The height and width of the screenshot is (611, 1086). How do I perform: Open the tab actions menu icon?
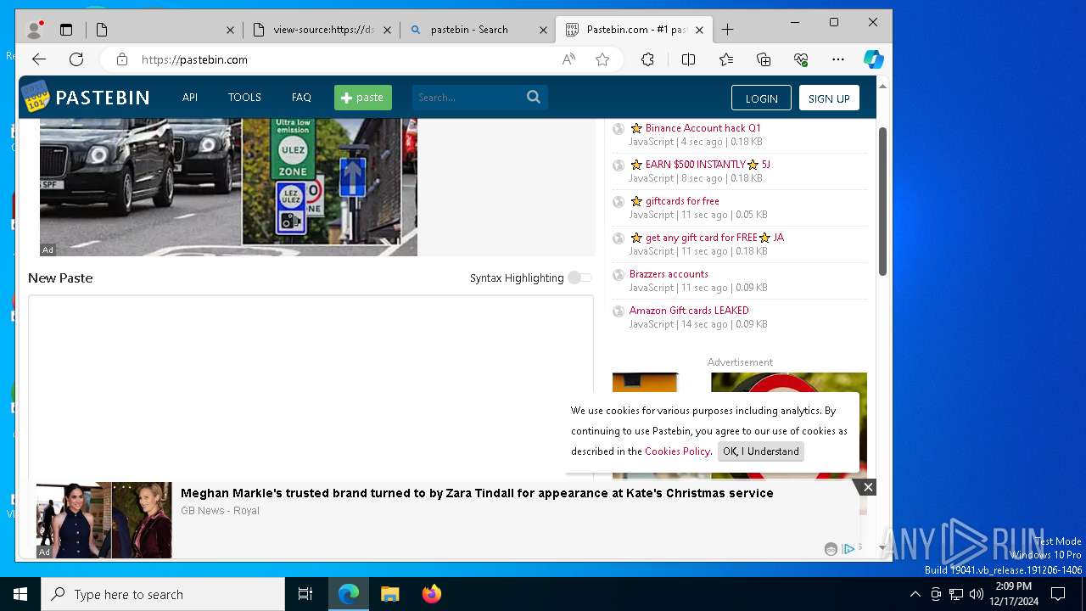click(66, 30)
